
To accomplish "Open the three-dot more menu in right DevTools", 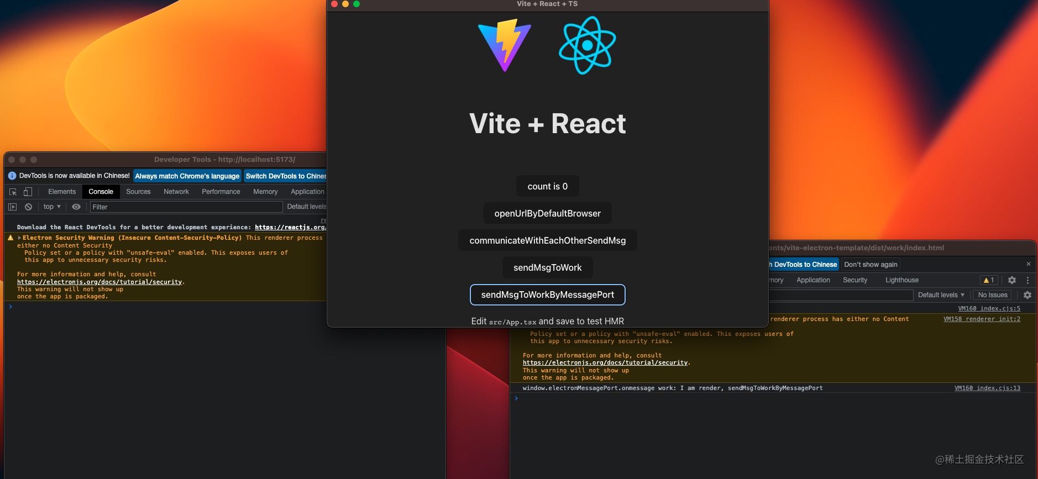I will [x=1027, y=280].
